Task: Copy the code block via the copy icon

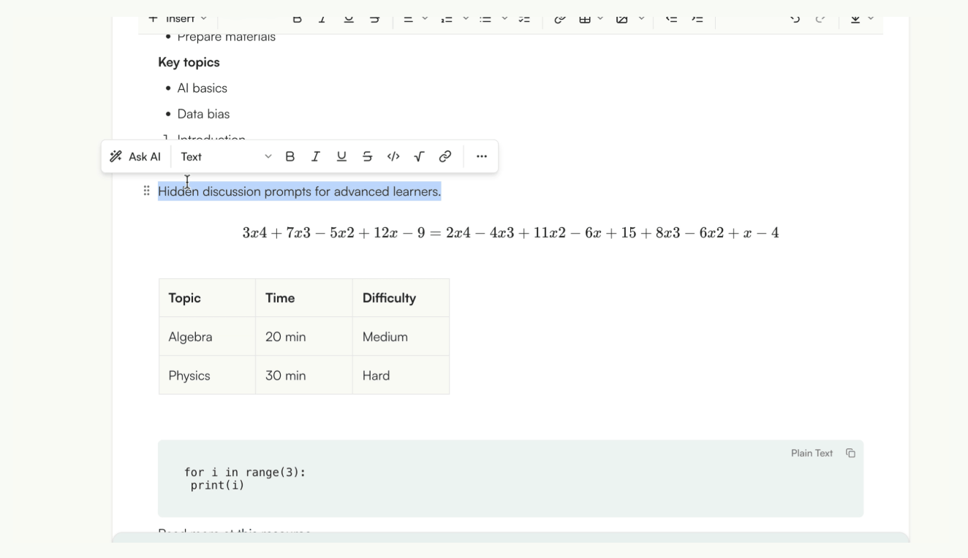Action: pyautogui.click(x=850, y=453)
